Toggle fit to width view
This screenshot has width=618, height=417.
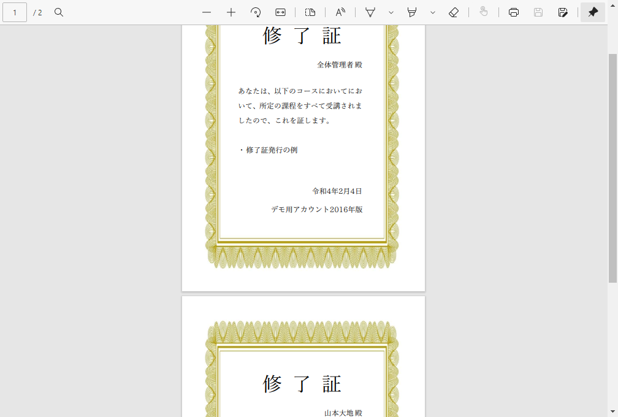click(x=281, y=12)
